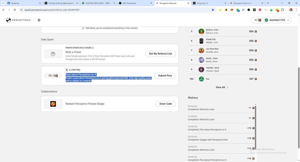Click Enter Code for Pioneer Badge
The width and height of the screenshot is (300, 162).
point(166,104)
